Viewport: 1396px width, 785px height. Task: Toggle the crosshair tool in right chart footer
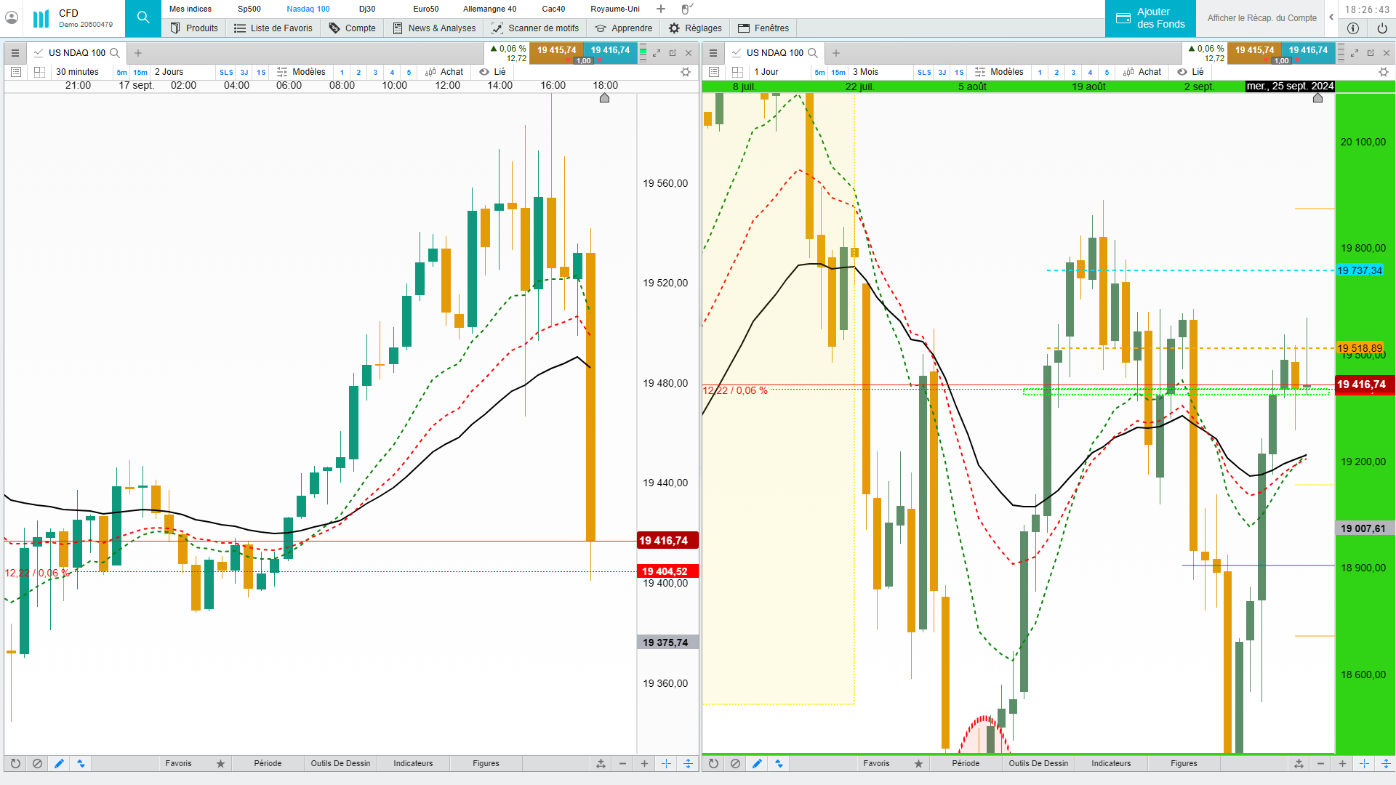pos(1364,763)
